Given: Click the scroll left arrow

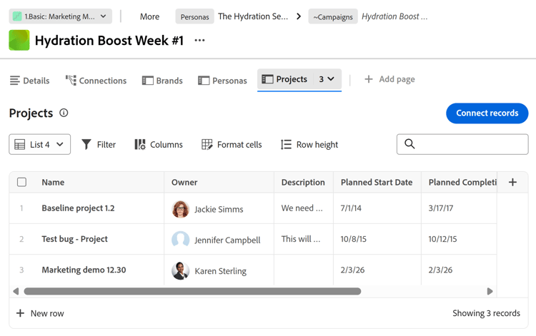Looking at the screenshot, I should click(16, 291).
